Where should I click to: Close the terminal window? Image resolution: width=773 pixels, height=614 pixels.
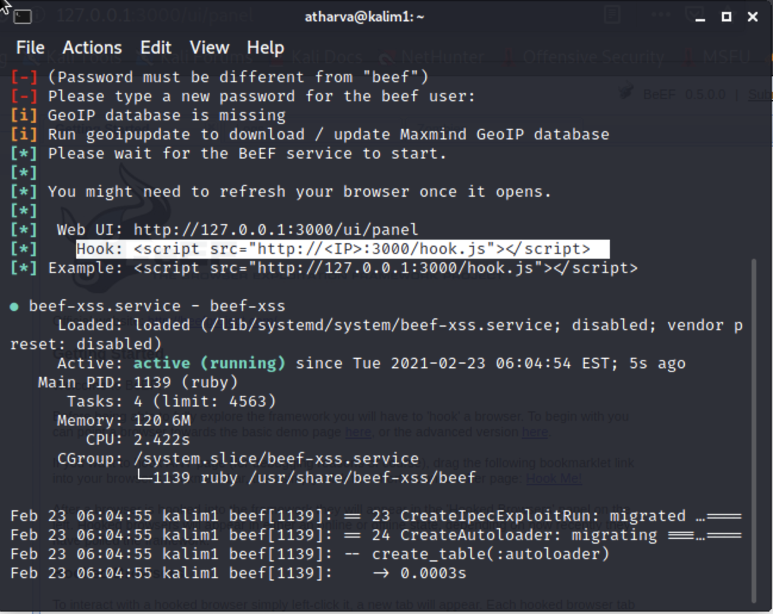(x=753, y=17)
